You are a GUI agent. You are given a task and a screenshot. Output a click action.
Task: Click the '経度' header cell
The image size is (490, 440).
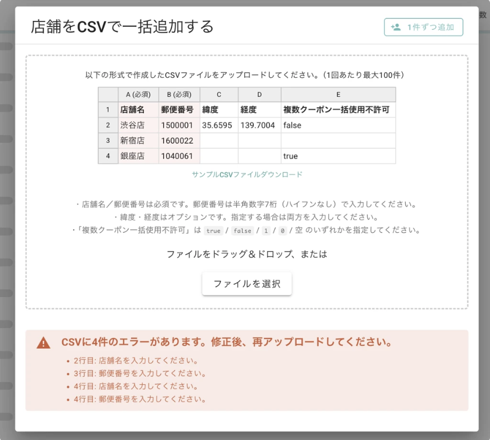pos(260,110)
